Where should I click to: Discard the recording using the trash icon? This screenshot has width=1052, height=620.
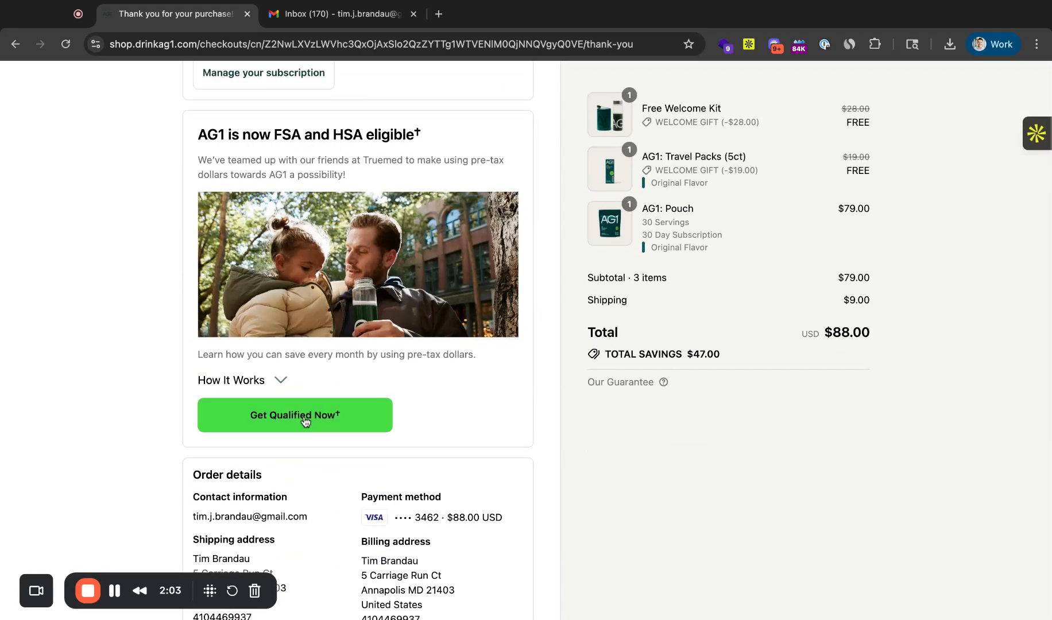254,590
